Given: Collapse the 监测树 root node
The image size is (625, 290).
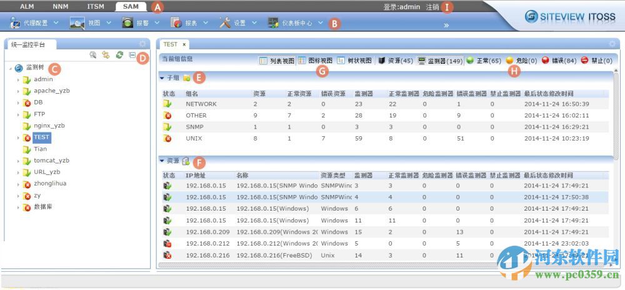Looking at the screenshot, I should pos(9,69).
